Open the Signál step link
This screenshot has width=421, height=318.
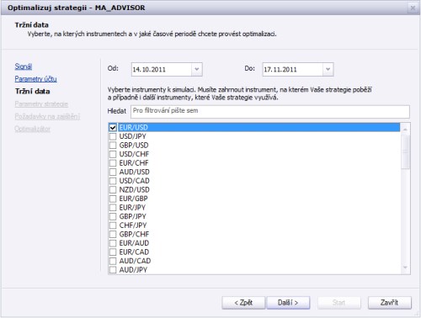click(24, 66)
